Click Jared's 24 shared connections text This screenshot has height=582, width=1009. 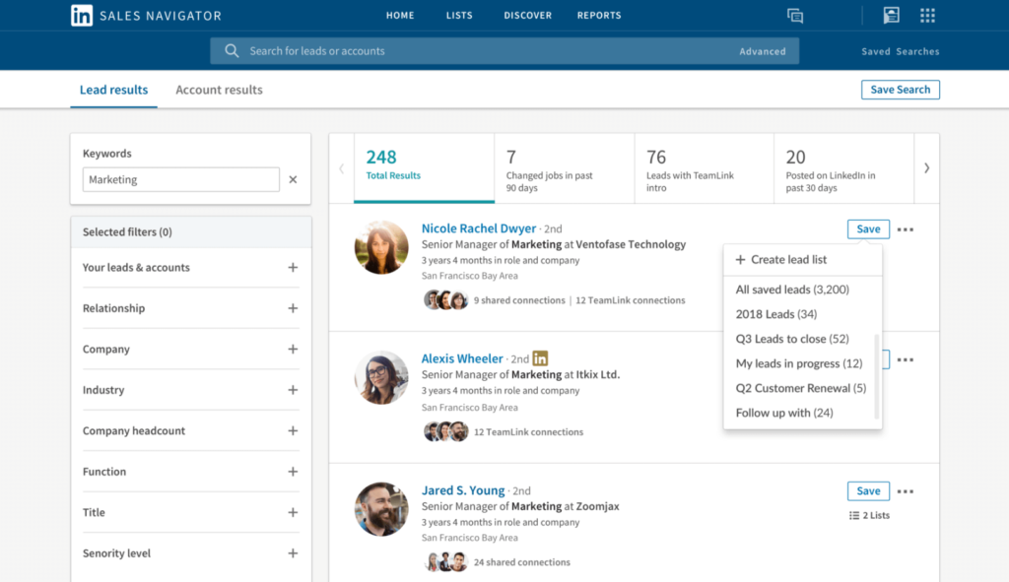point(522,562)
